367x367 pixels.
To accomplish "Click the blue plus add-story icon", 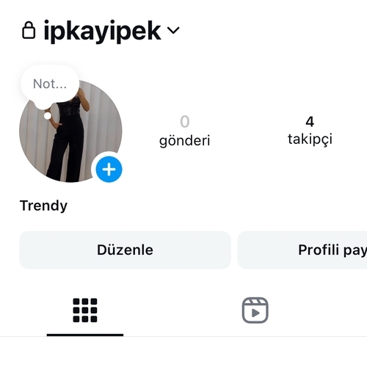I will tap(109, 170).
